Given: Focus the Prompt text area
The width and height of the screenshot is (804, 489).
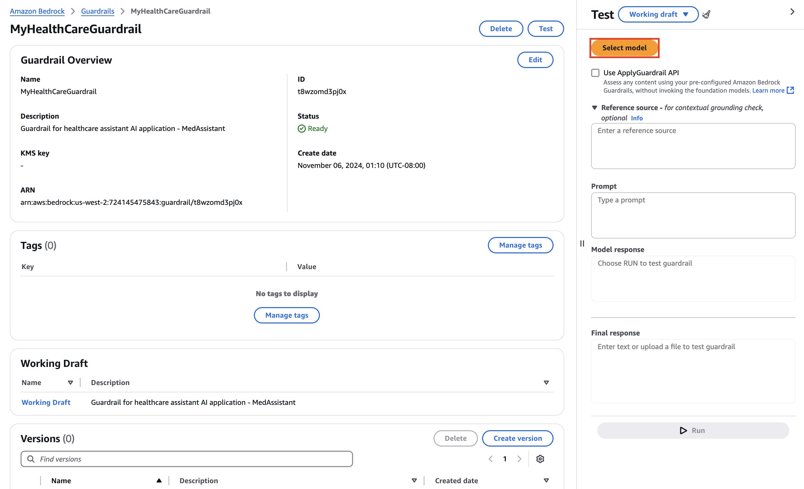Looking at the screenshot, I should (693, 215).
